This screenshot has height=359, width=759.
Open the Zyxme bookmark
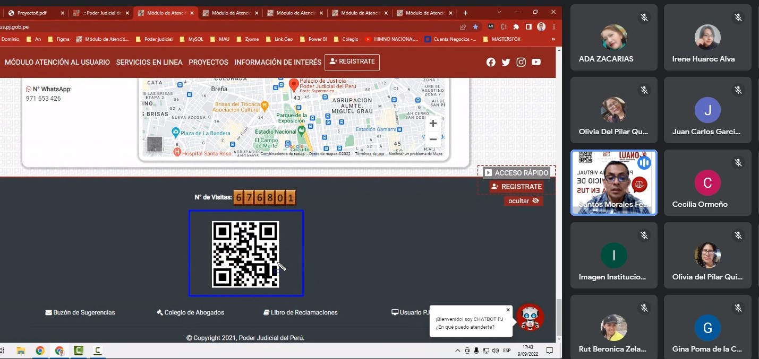(248, 39)
